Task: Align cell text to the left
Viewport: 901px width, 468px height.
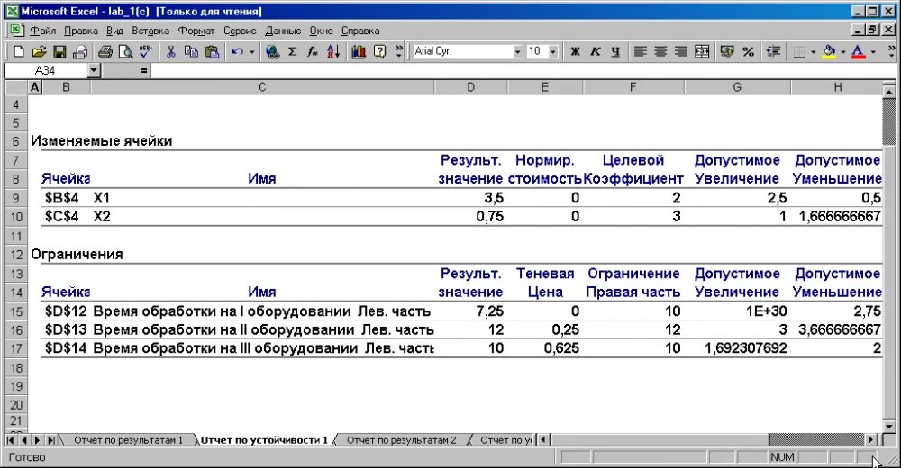Action: point(640,51)
